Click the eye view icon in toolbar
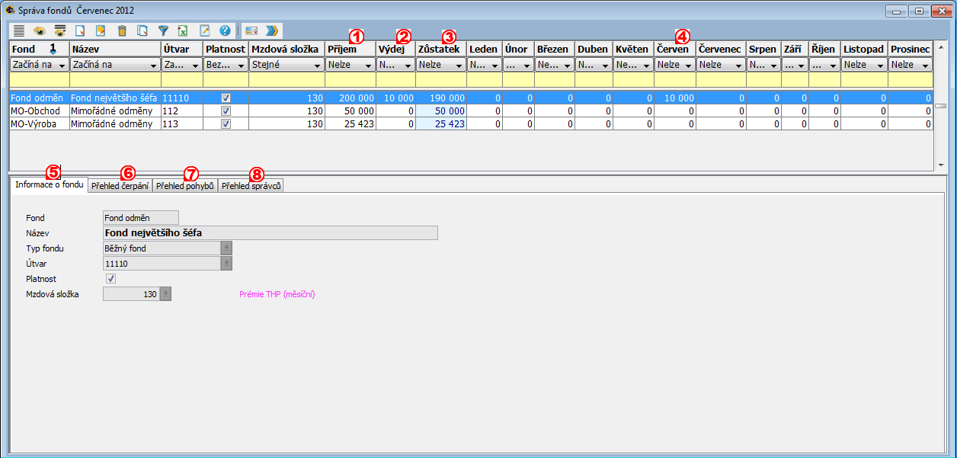Screen dimensions: 957x458 click(x=39, y=31)
